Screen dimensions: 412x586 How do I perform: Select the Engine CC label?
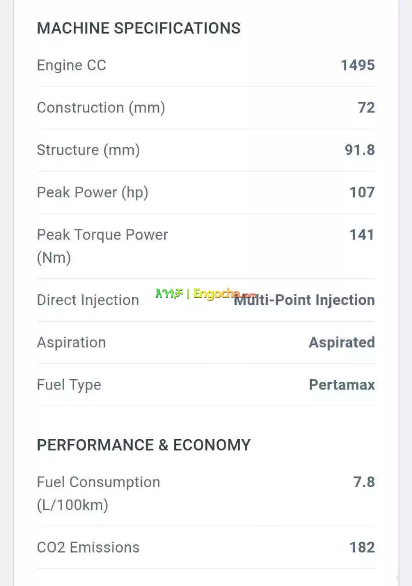[x=71, y=65]
